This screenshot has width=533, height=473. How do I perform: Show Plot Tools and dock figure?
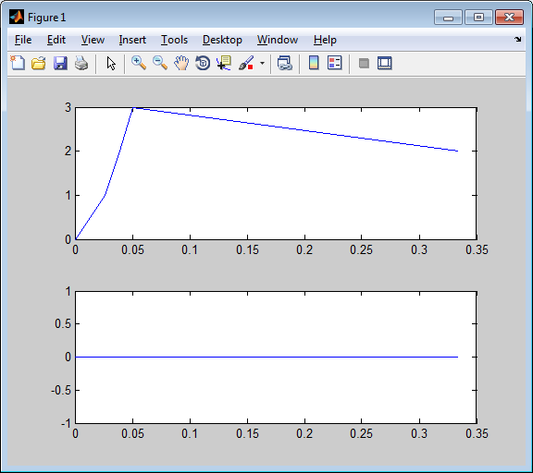(x=385, y=63)
